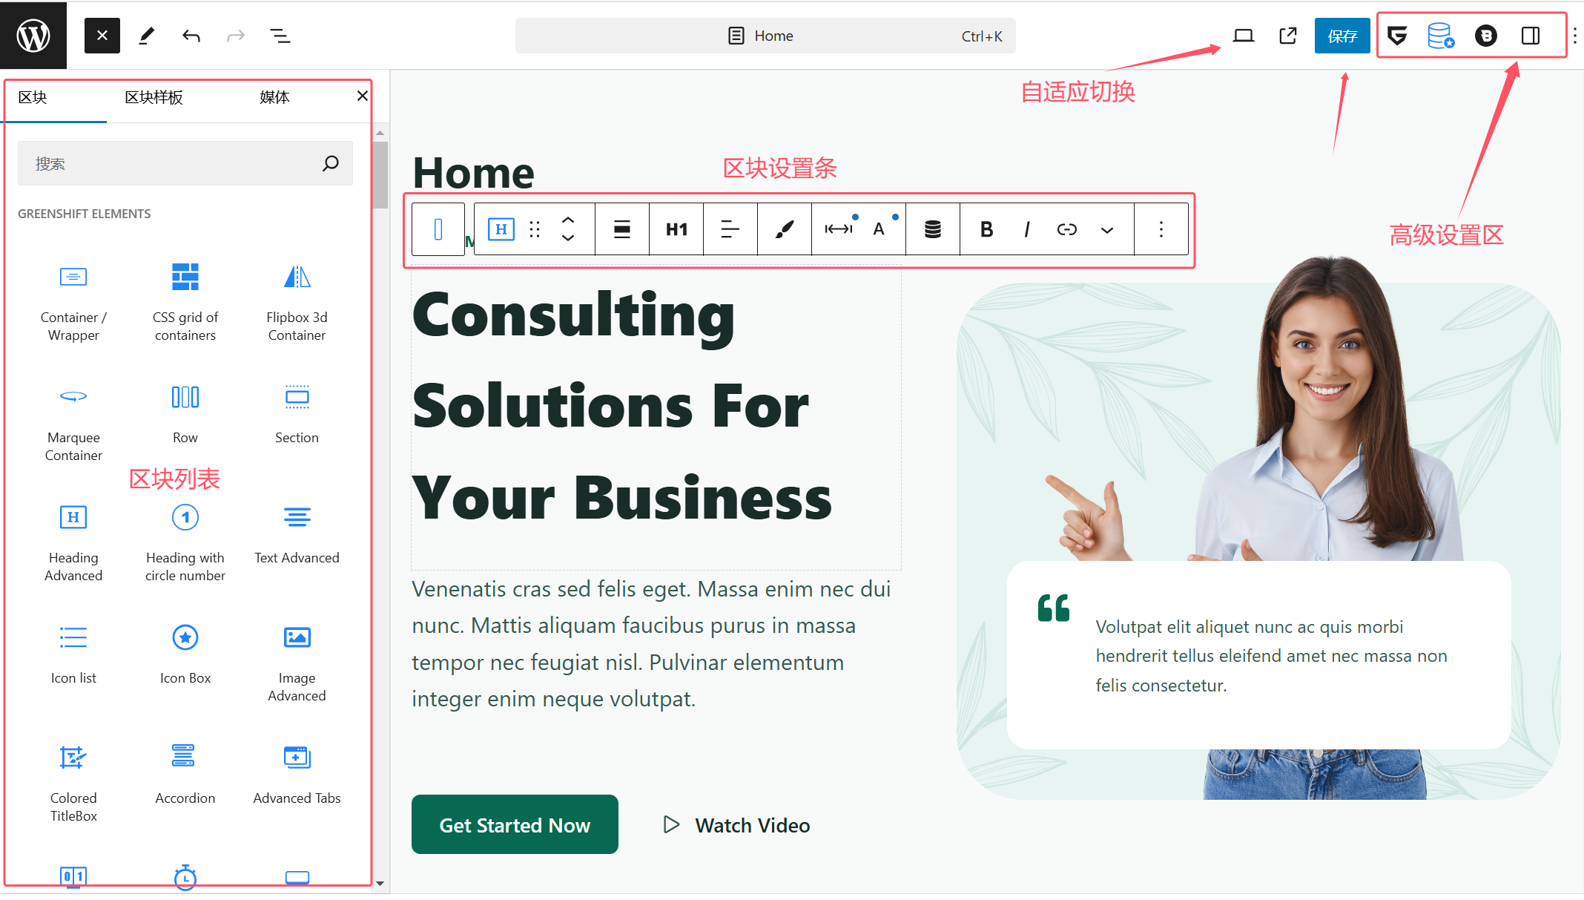Select the Image Advanced block icon
The image size is (1584, 900).
[x=296, y=638]
